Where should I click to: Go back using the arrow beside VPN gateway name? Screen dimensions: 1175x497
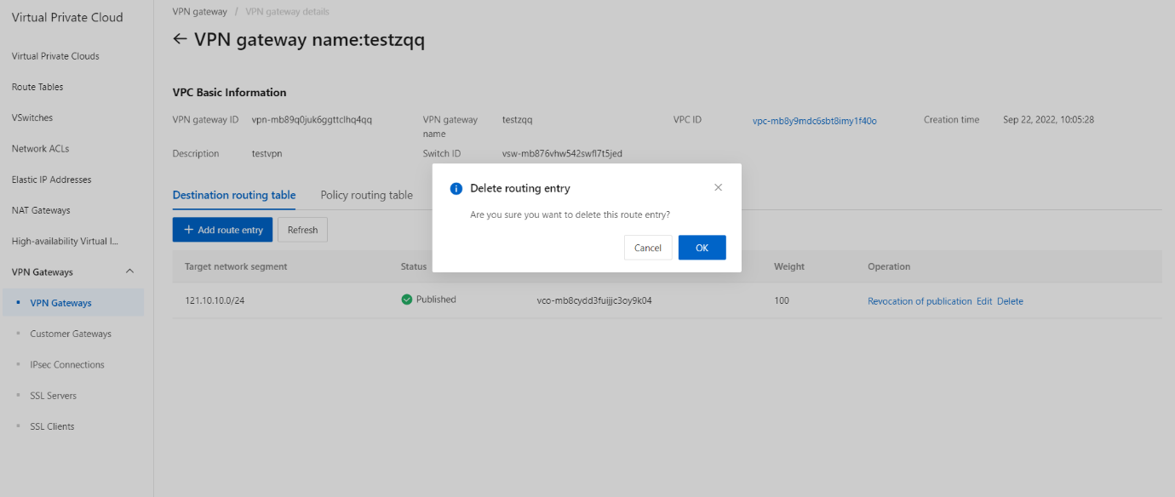point(180,39)
